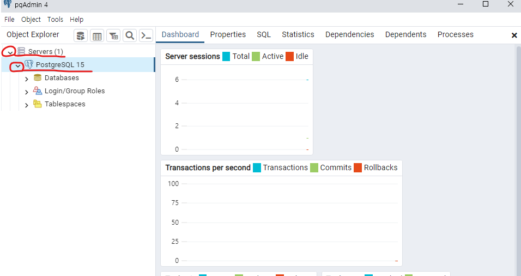Click the Login/Group Roles users icon
This screenshot has height=276, width=521.
pos(38,91)
